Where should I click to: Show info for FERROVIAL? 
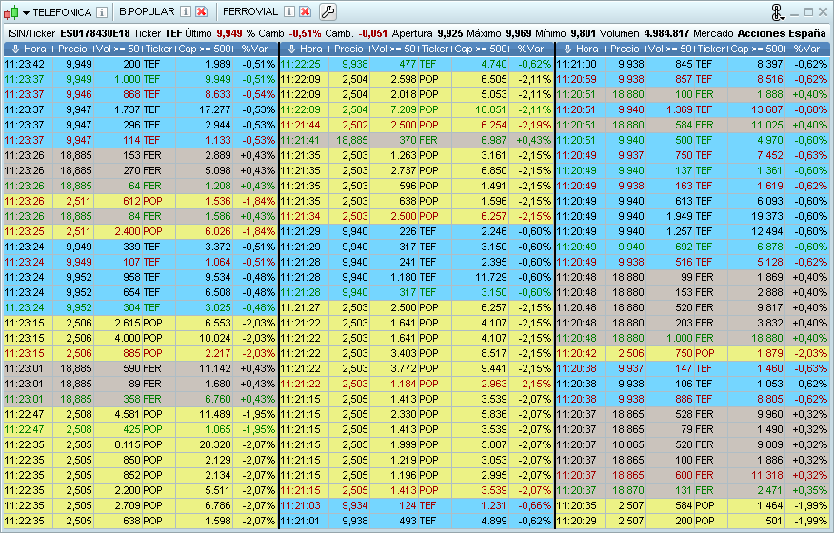click(x=288, y=11)
